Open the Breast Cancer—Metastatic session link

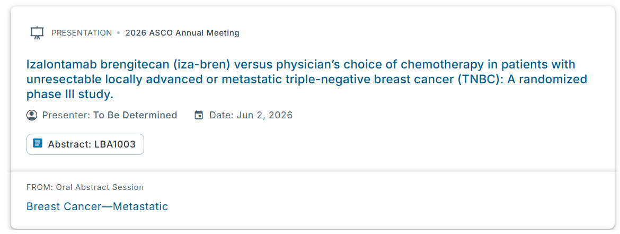pos(97,206)
